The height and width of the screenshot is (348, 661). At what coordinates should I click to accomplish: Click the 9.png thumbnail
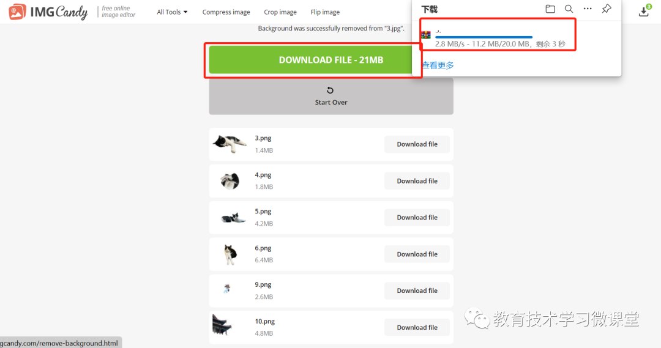tap(227, 289)
